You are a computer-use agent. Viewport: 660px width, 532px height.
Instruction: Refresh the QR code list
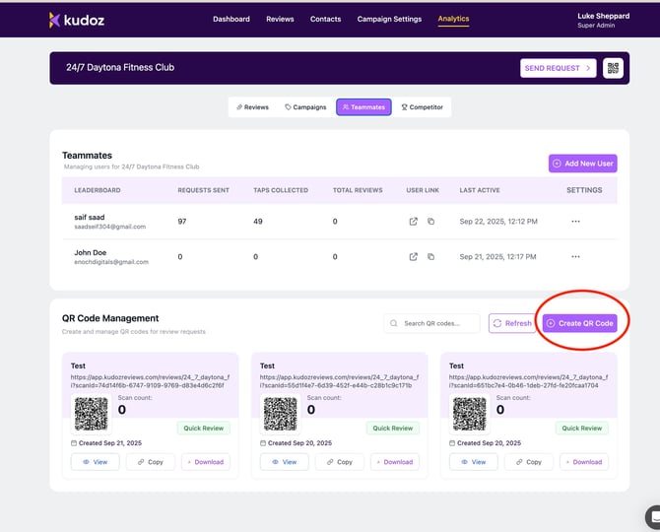(512, 323)
